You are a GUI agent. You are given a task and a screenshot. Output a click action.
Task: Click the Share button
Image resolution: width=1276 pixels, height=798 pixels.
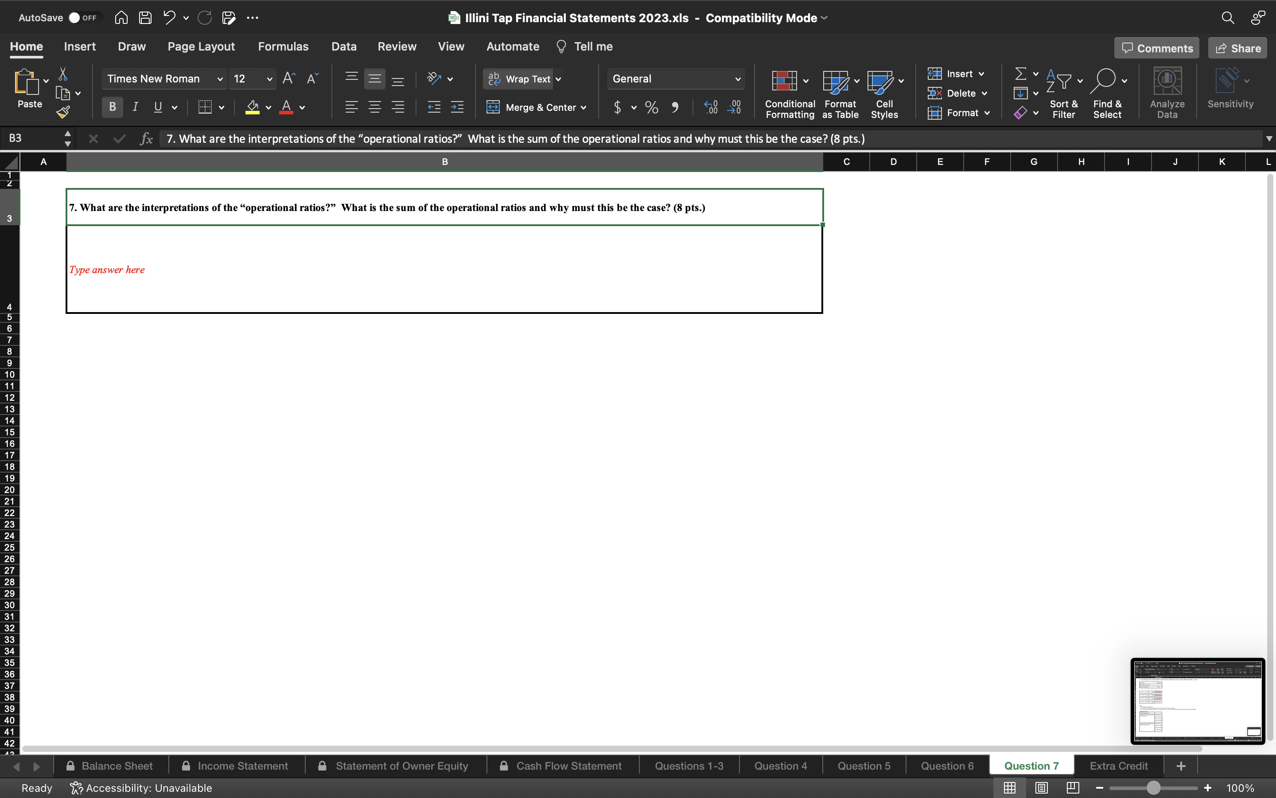pyautogui.click(x=1237, y=47)
